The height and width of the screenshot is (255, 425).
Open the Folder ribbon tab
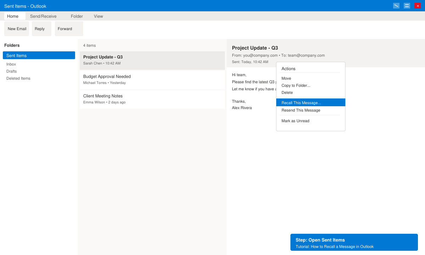(77, 16)
